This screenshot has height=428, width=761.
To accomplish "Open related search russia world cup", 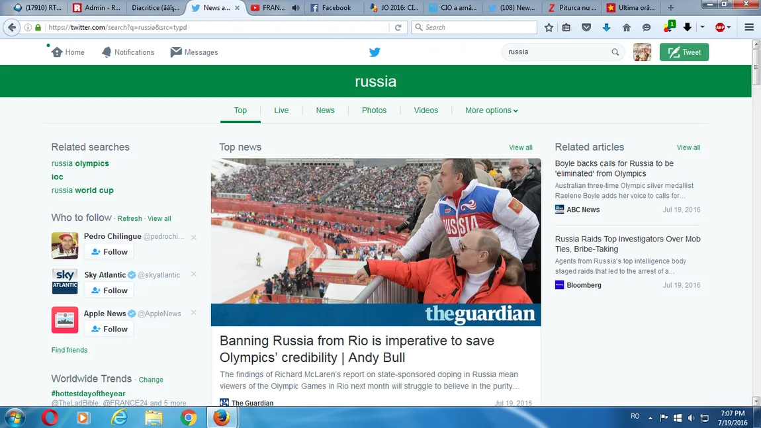I will [83, 191].
